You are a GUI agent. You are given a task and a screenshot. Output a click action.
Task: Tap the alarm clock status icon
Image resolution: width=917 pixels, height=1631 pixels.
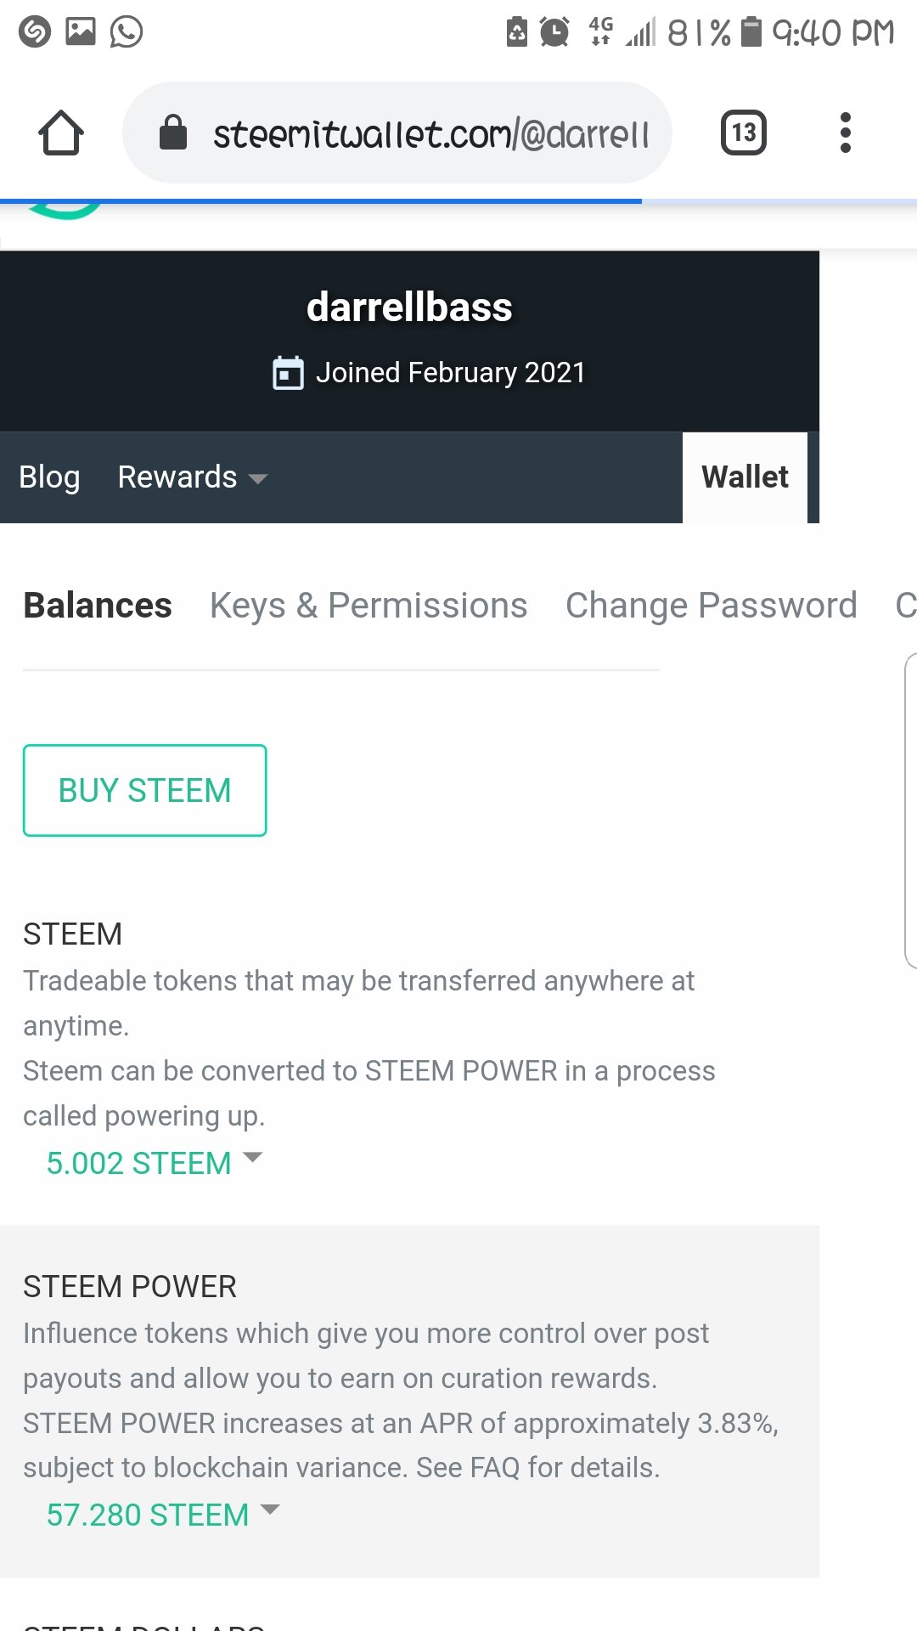coord(554,32)
